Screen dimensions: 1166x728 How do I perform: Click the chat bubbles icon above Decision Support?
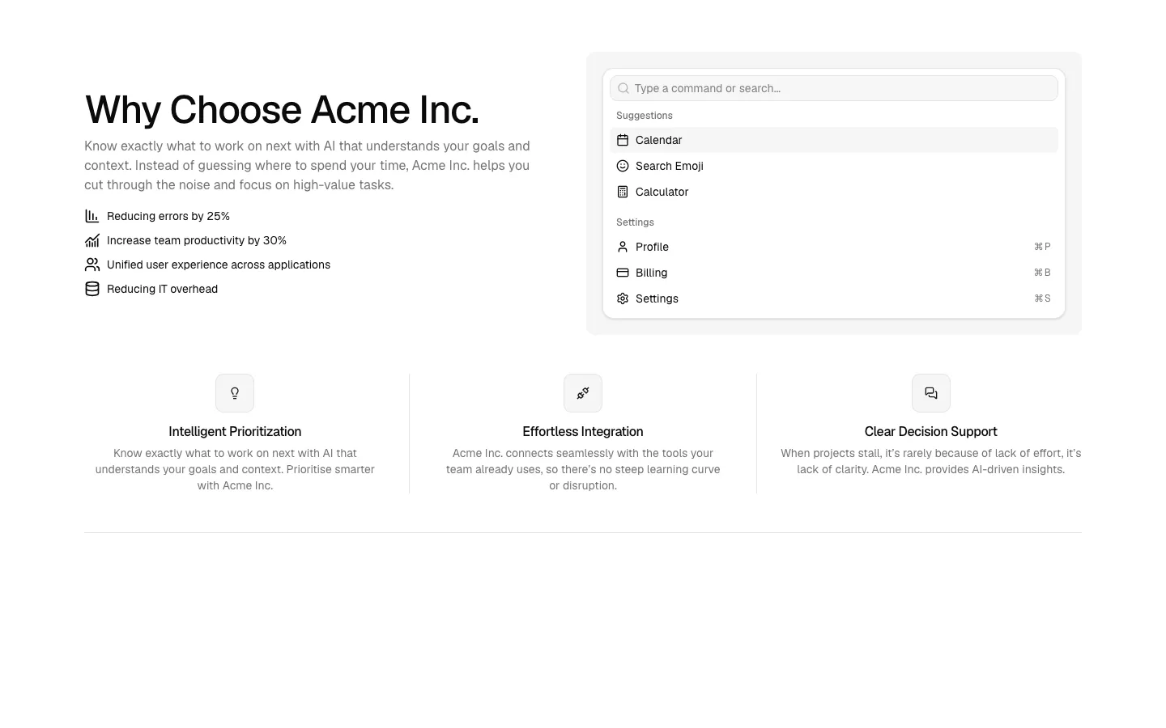[x=931, y=393]
